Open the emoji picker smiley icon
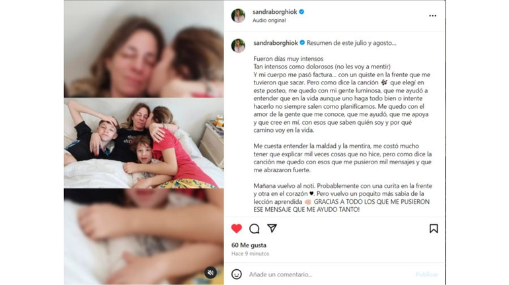 click(x=237, y=274)
